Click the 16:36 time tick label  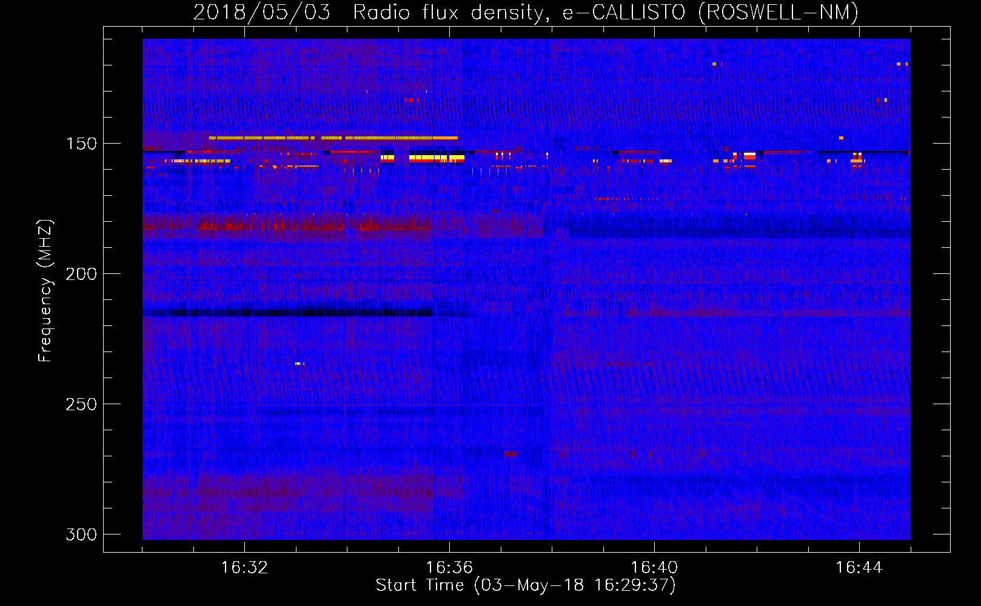click(x=449, y=568)
